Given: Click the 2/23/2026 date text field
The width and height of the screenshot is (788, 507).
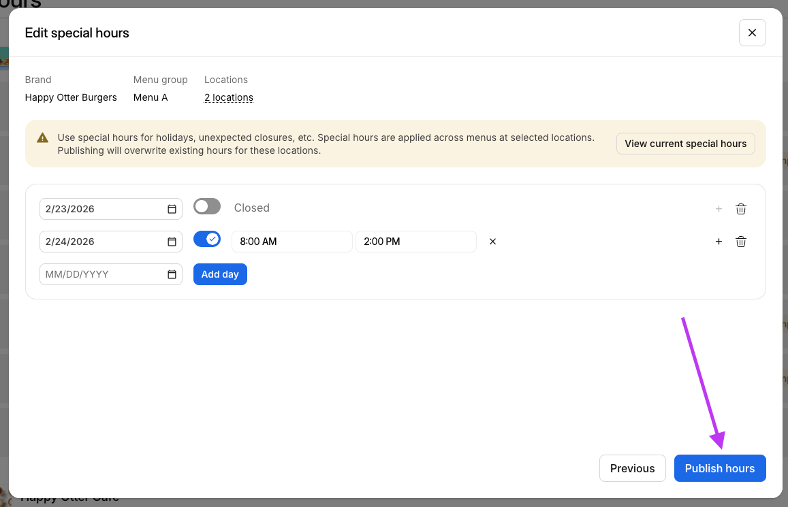Looking at the screenshot, I should pos(102,209).
